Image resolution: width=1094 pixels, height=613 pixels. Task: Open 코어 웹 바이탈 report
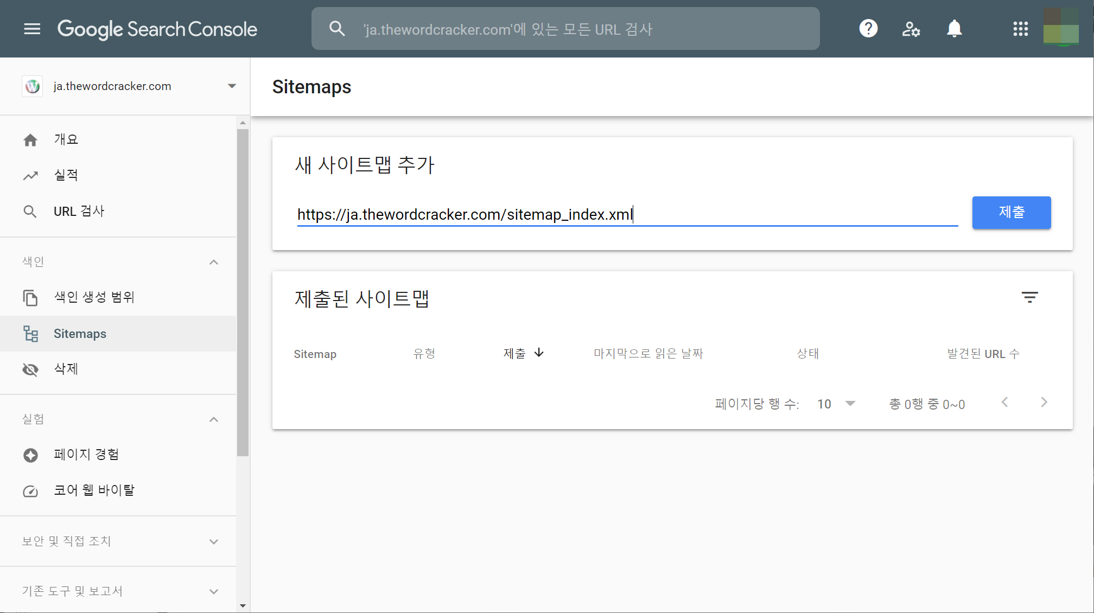94,490
